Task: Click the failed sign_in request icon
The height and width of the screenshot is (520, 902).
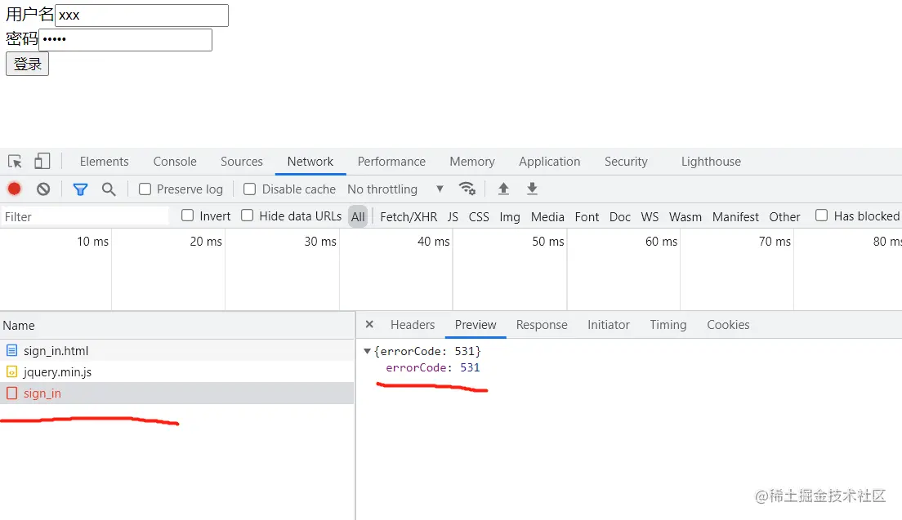Action: (11, 393)
